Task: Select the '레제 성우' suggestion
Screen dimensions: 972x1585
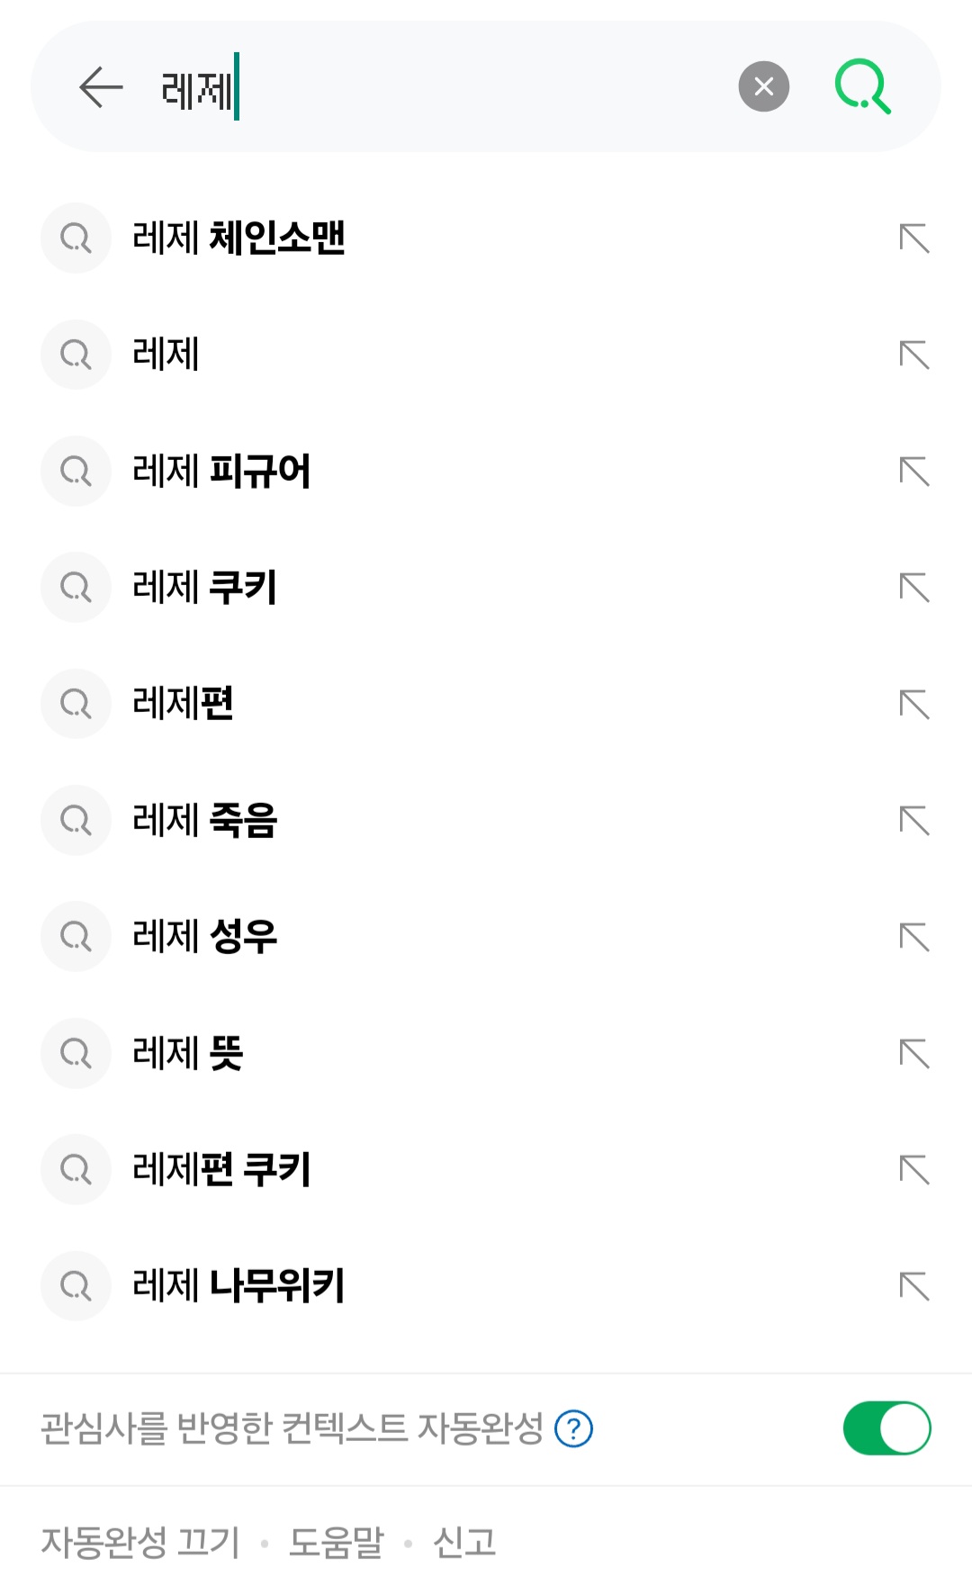Action: click(204, 936)
